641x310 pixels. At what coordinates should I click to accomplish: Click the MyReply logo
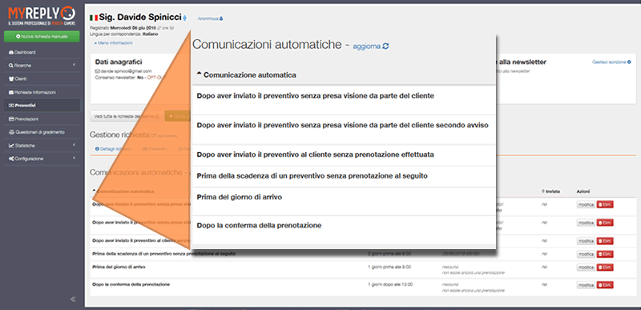pos(42,16)
